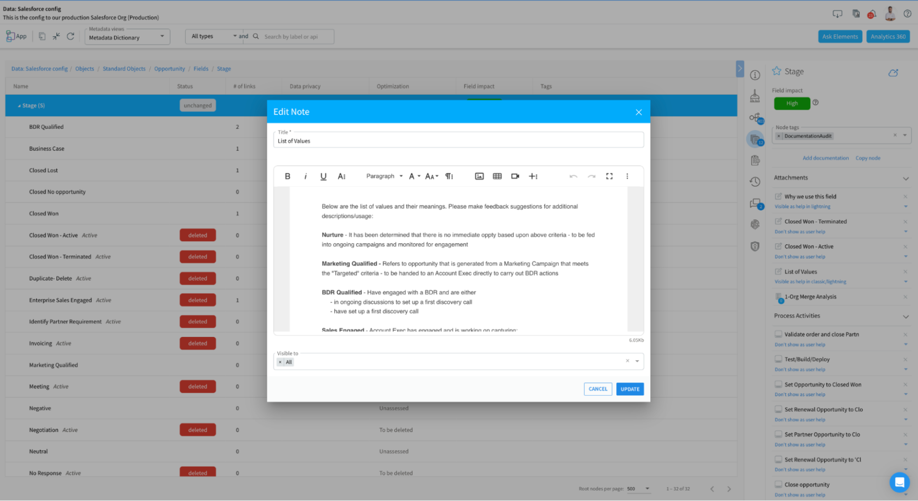Screen dimensions: 918x501
Task: Toggle bold formatting in the note editor
Action: [287, 176]
